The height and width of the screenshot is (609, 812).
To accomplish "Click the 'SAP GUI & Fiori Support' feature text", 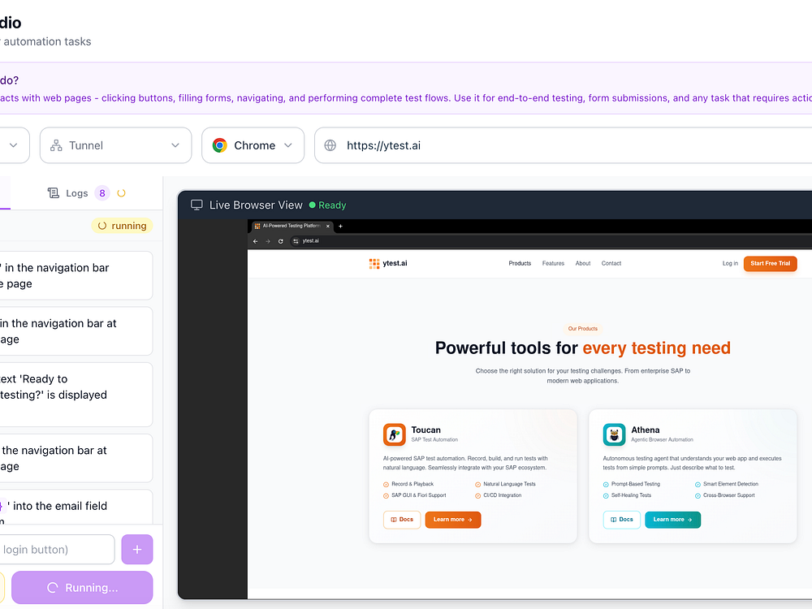I will 419,495.
